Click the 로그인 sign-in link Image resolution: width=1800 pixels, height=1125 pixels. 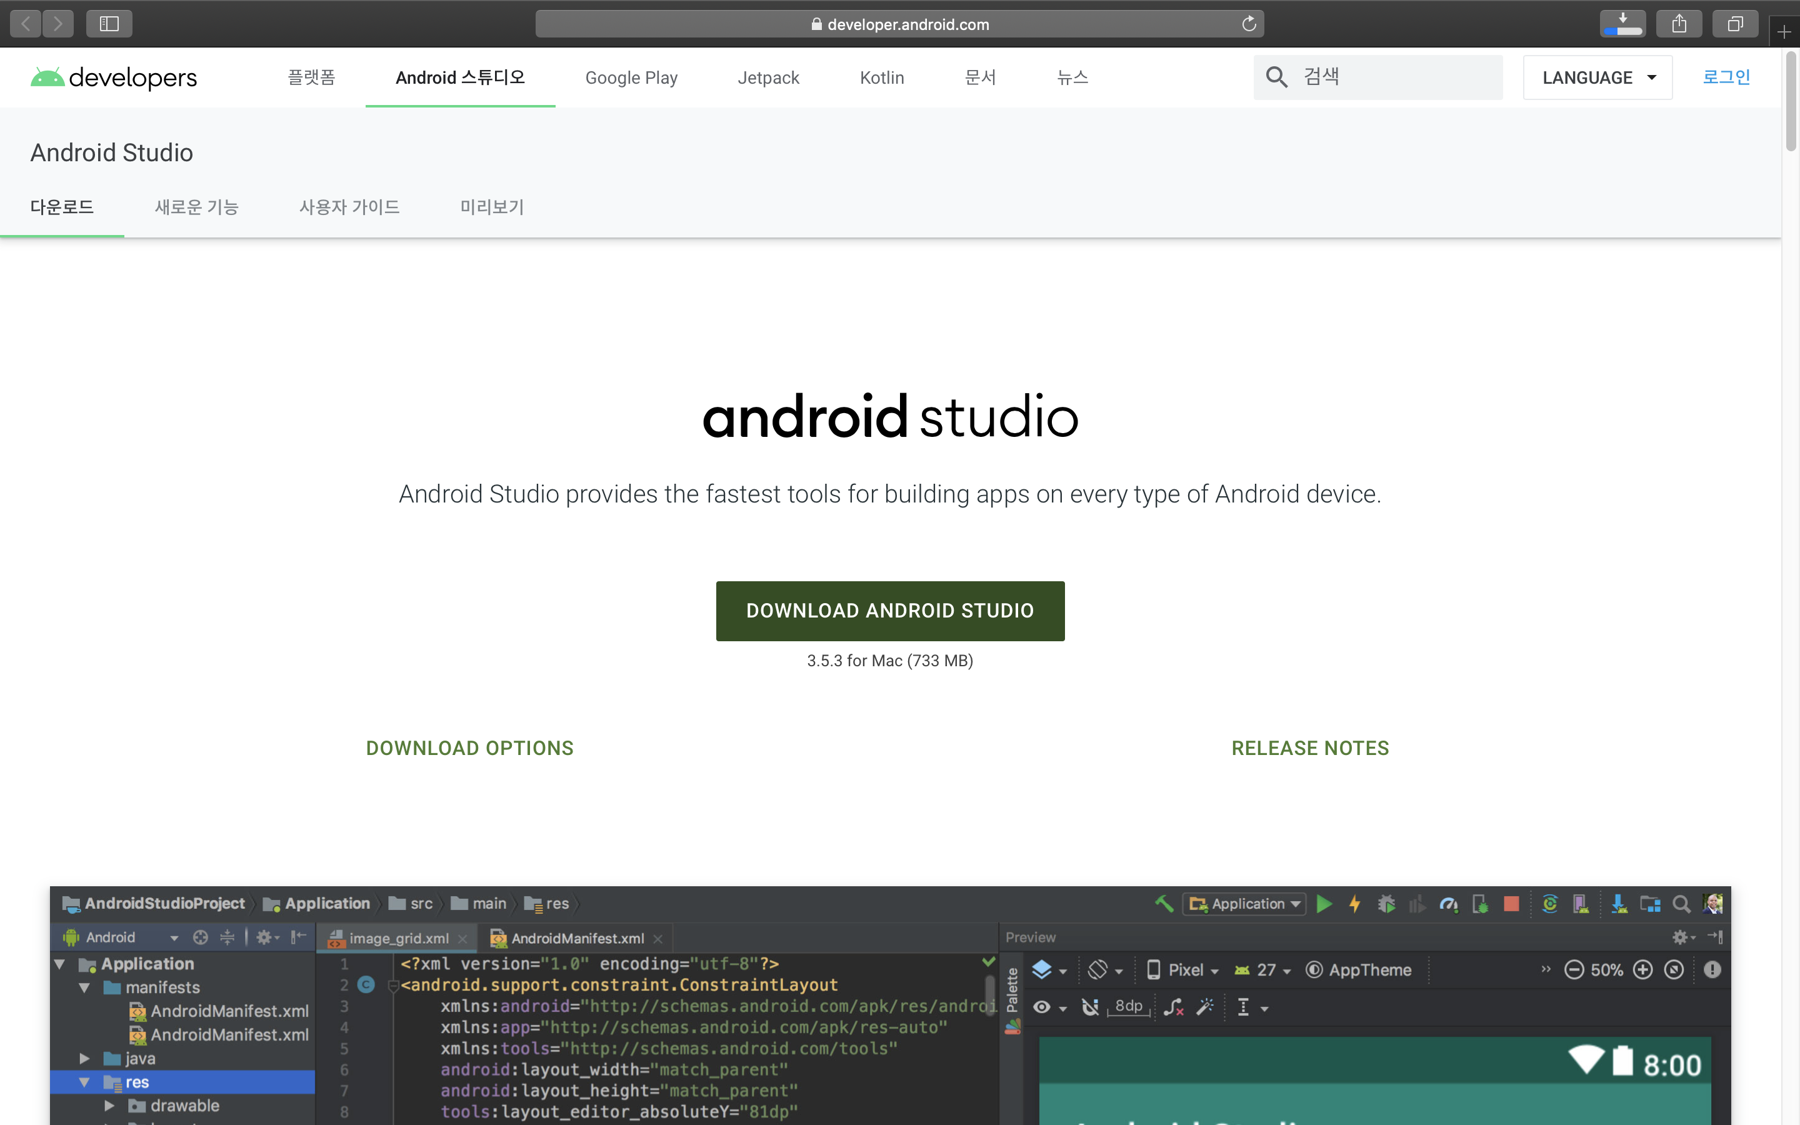(x=1726, y=77)
